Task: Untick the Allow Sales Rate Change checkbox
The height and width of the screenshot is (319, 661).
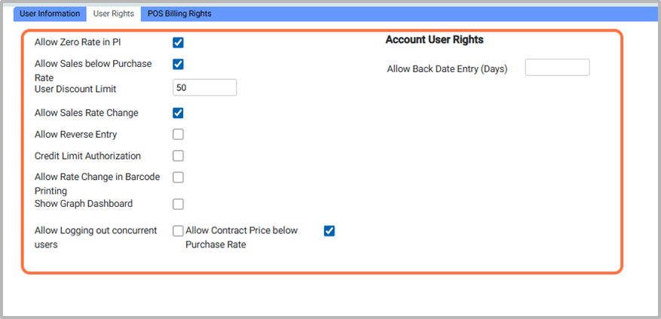Action: click(x=179, y=114)
